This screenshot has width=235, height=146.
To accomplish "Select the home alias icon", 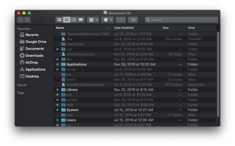I will point(63,80).
